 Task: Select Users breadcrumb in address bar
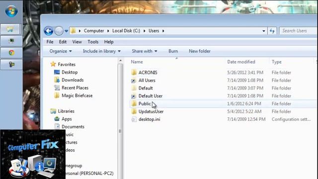[x=154, y=31]
